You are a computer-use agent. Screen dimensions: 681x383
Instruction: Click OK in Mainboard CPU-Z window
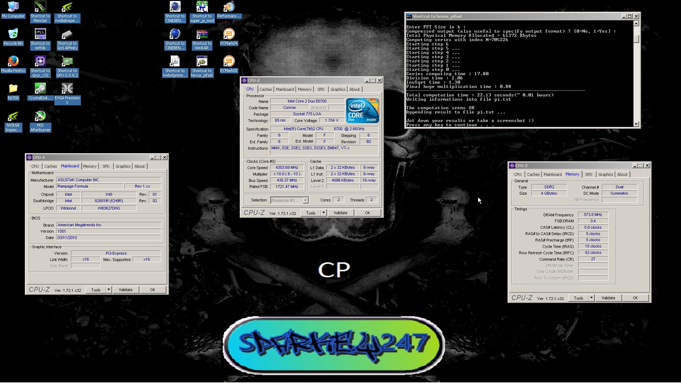(153, 290)
